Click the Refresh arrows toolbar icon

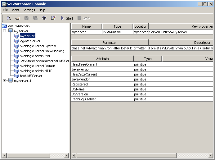click(44, 18)
